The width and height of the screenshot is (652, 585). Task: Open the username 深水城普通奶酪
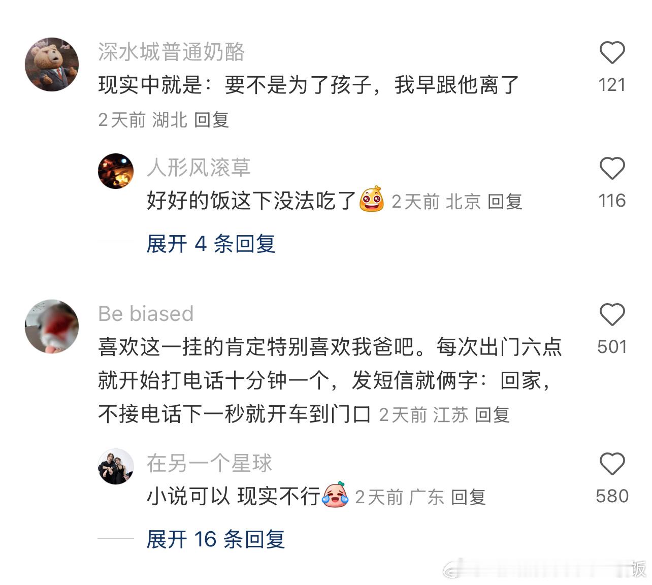(x=171, y=52)
